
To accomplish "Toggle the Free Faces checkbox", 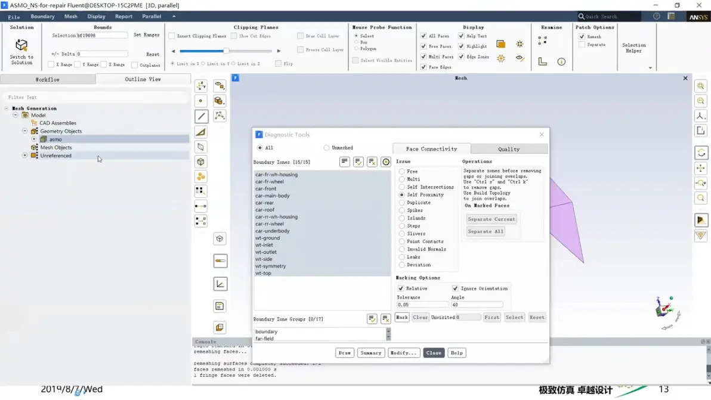I will [423, 46].
